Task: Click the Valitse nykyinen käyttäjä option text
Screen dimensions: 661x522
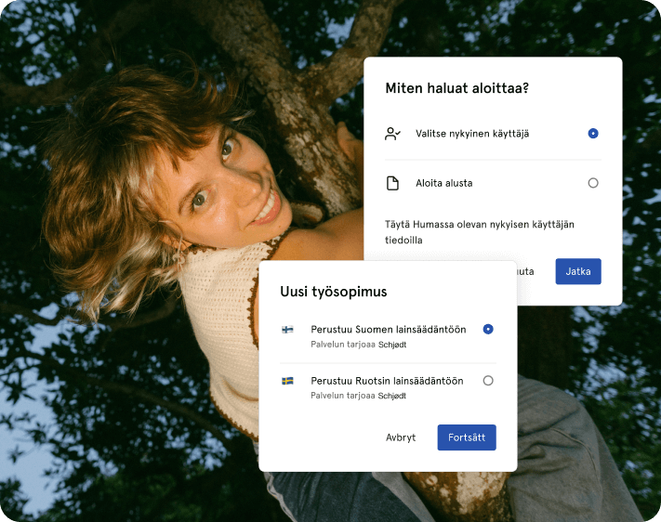Action: click(472, 134)
